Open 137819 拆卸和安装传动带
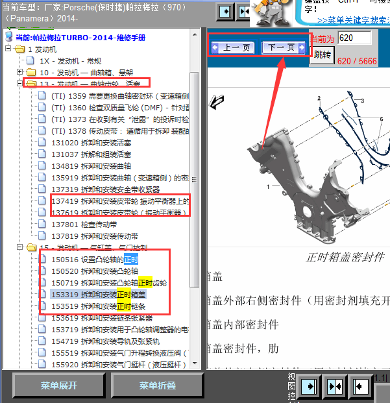 [x=95, y=236]
